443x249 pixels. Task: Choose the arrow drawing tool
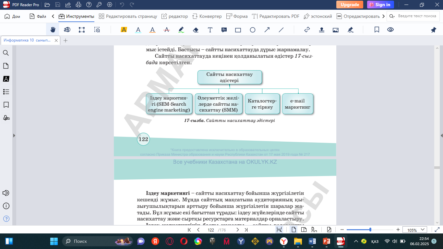click(x=267, y=30)
